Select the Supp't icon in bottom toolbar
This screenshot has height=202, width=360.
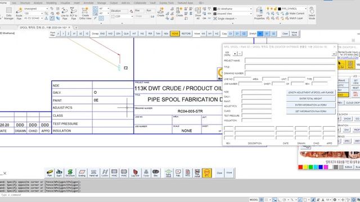pyautogui.click(x=59, y=173)
